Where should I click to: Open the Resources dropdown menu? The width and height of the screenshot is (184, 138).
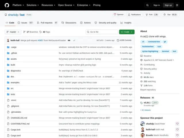tap(48, 5)
